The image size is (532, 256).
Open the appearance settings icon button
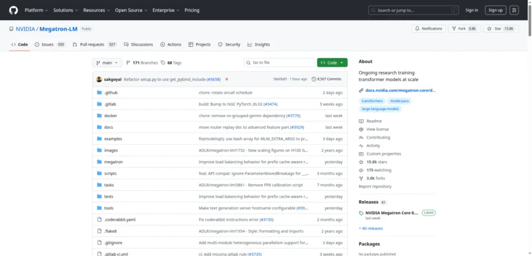pos(514,10)
